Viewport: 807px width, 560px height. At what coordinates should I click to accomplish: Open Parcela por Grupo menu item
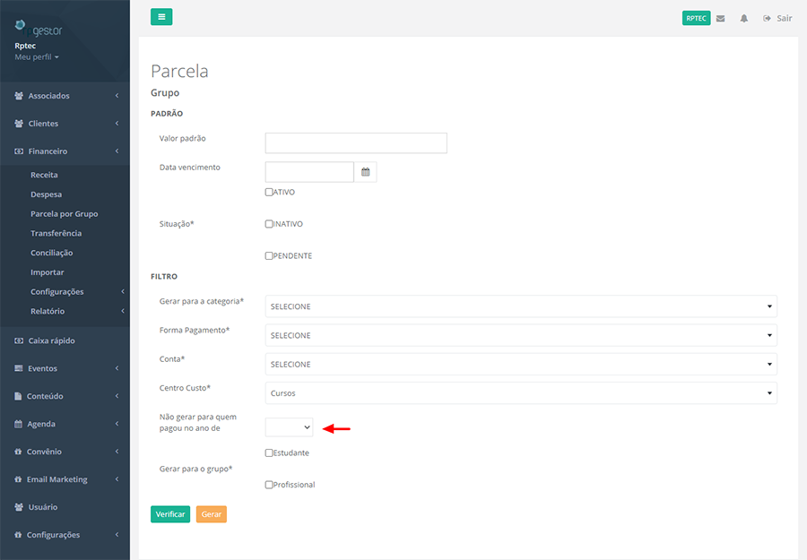[x=64, y=214]
